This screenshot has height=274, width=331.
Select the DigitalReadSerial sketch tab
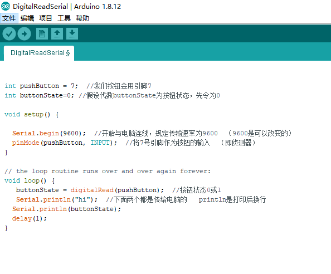[x=39, y=53]
